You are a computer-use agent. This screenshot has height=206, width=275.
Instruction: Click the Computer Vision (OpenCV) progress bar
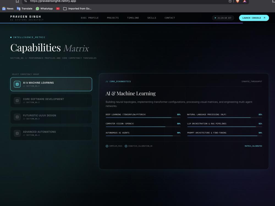pyautogui.click(x=143, y=127)
